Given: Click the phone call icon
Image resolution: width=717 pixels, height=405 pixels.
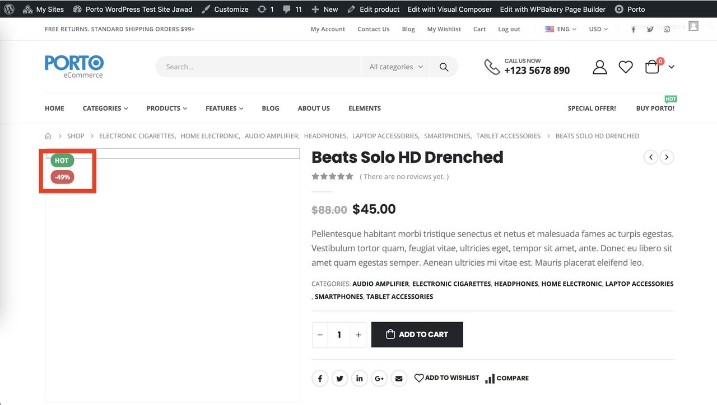Looking at the screenshot, I should [x=492, y=67].
